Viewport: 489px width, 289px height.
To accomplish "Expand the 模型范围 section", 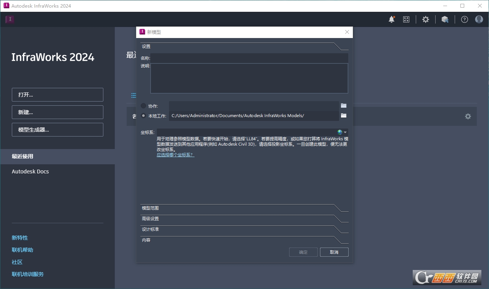I will pyautogui.click(x=244, y=208).
